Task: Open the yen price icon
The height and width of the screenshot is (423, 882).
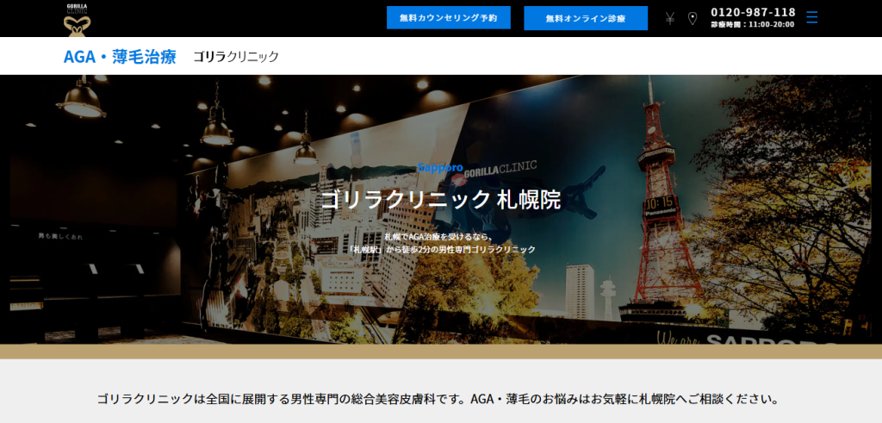Action: pos(670,19)
